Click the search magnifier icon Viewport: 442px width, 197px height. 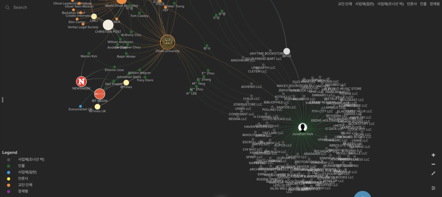[7, 7]
